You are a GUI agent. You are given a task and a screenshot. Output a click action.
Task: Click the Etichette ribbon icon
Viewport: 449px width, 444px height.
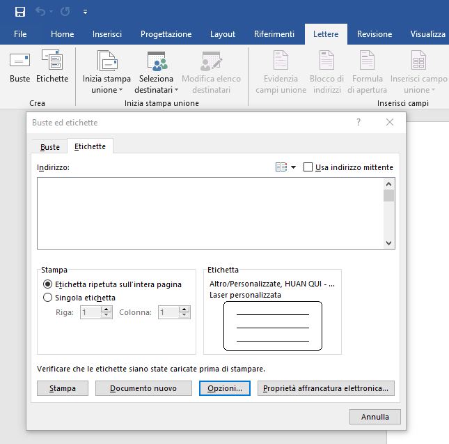point(52,67)
